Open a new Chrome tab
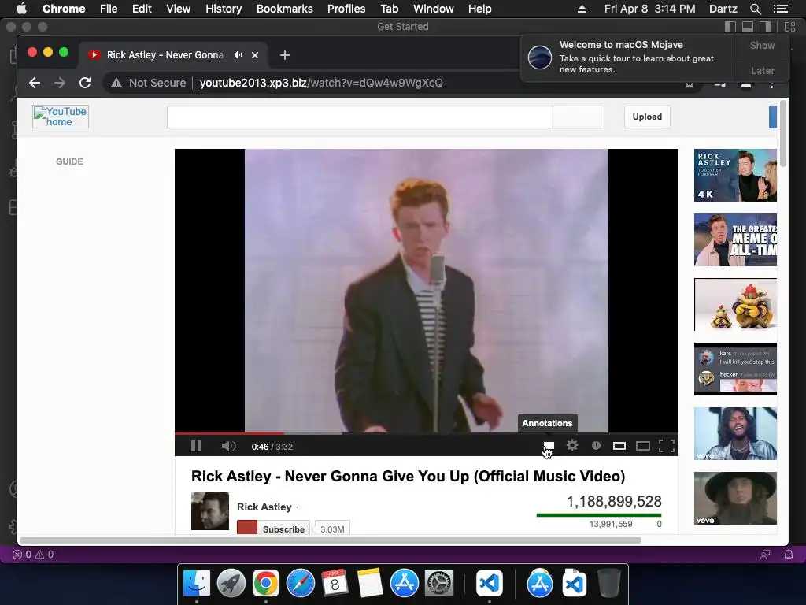This screenshot has width=806, height=605. pyautogui.click(x=285, y=55)
